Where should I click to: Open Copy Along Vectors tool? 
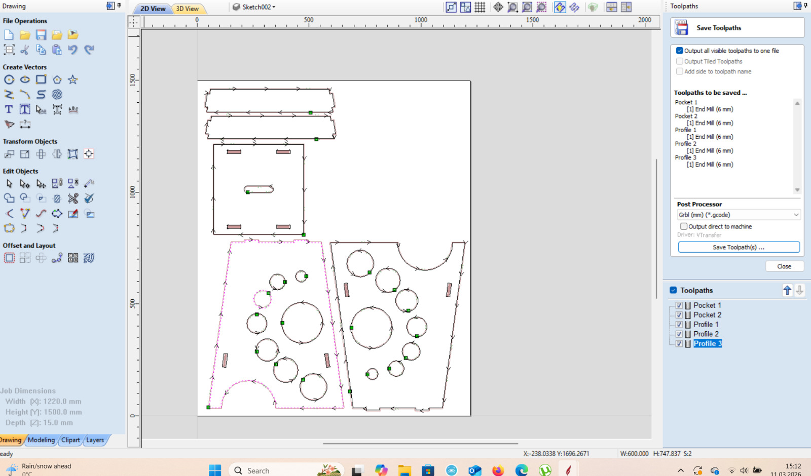pyautogui.click(x=57, y=258)
